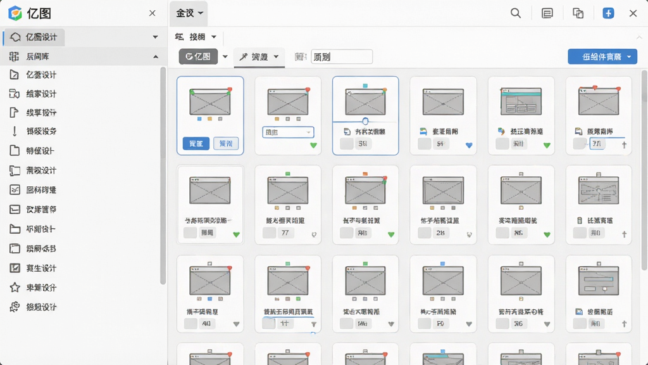Open the dropdown with the wand icon

tap(259, 56)
